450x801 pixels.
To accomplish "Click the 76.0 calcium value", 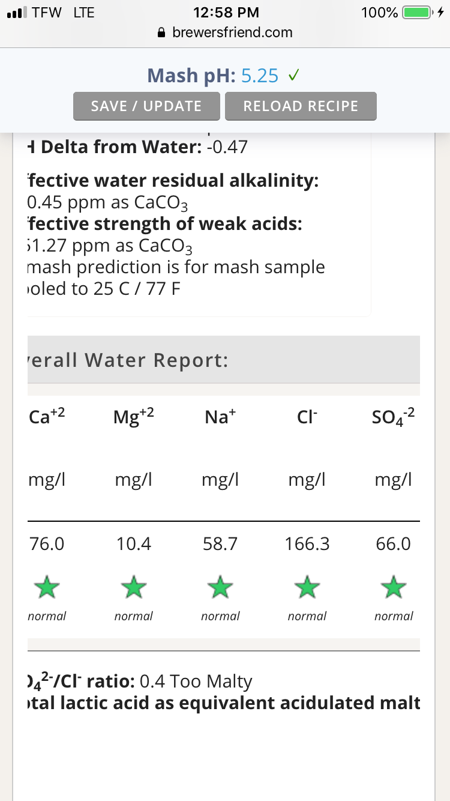I will (47, 544).
